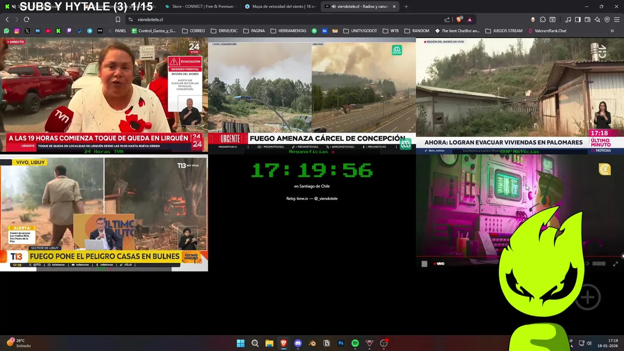Image resolution: width=624 pixels, height=351 pixels.
Task: Open Gmail bookmark icon
Action: pos(100,31)
